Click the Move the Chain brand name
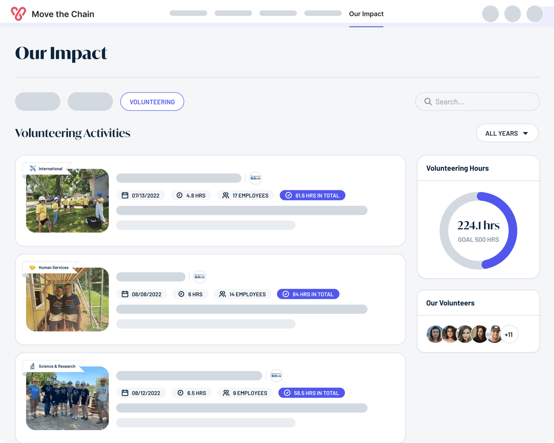The height and width of the screenshot is (443, 554). tap(63, 14)
